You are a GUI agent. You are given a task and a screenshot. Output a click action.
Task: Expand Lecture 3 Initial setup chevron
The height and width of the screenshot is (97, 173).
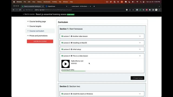click(x=140, y=49)
